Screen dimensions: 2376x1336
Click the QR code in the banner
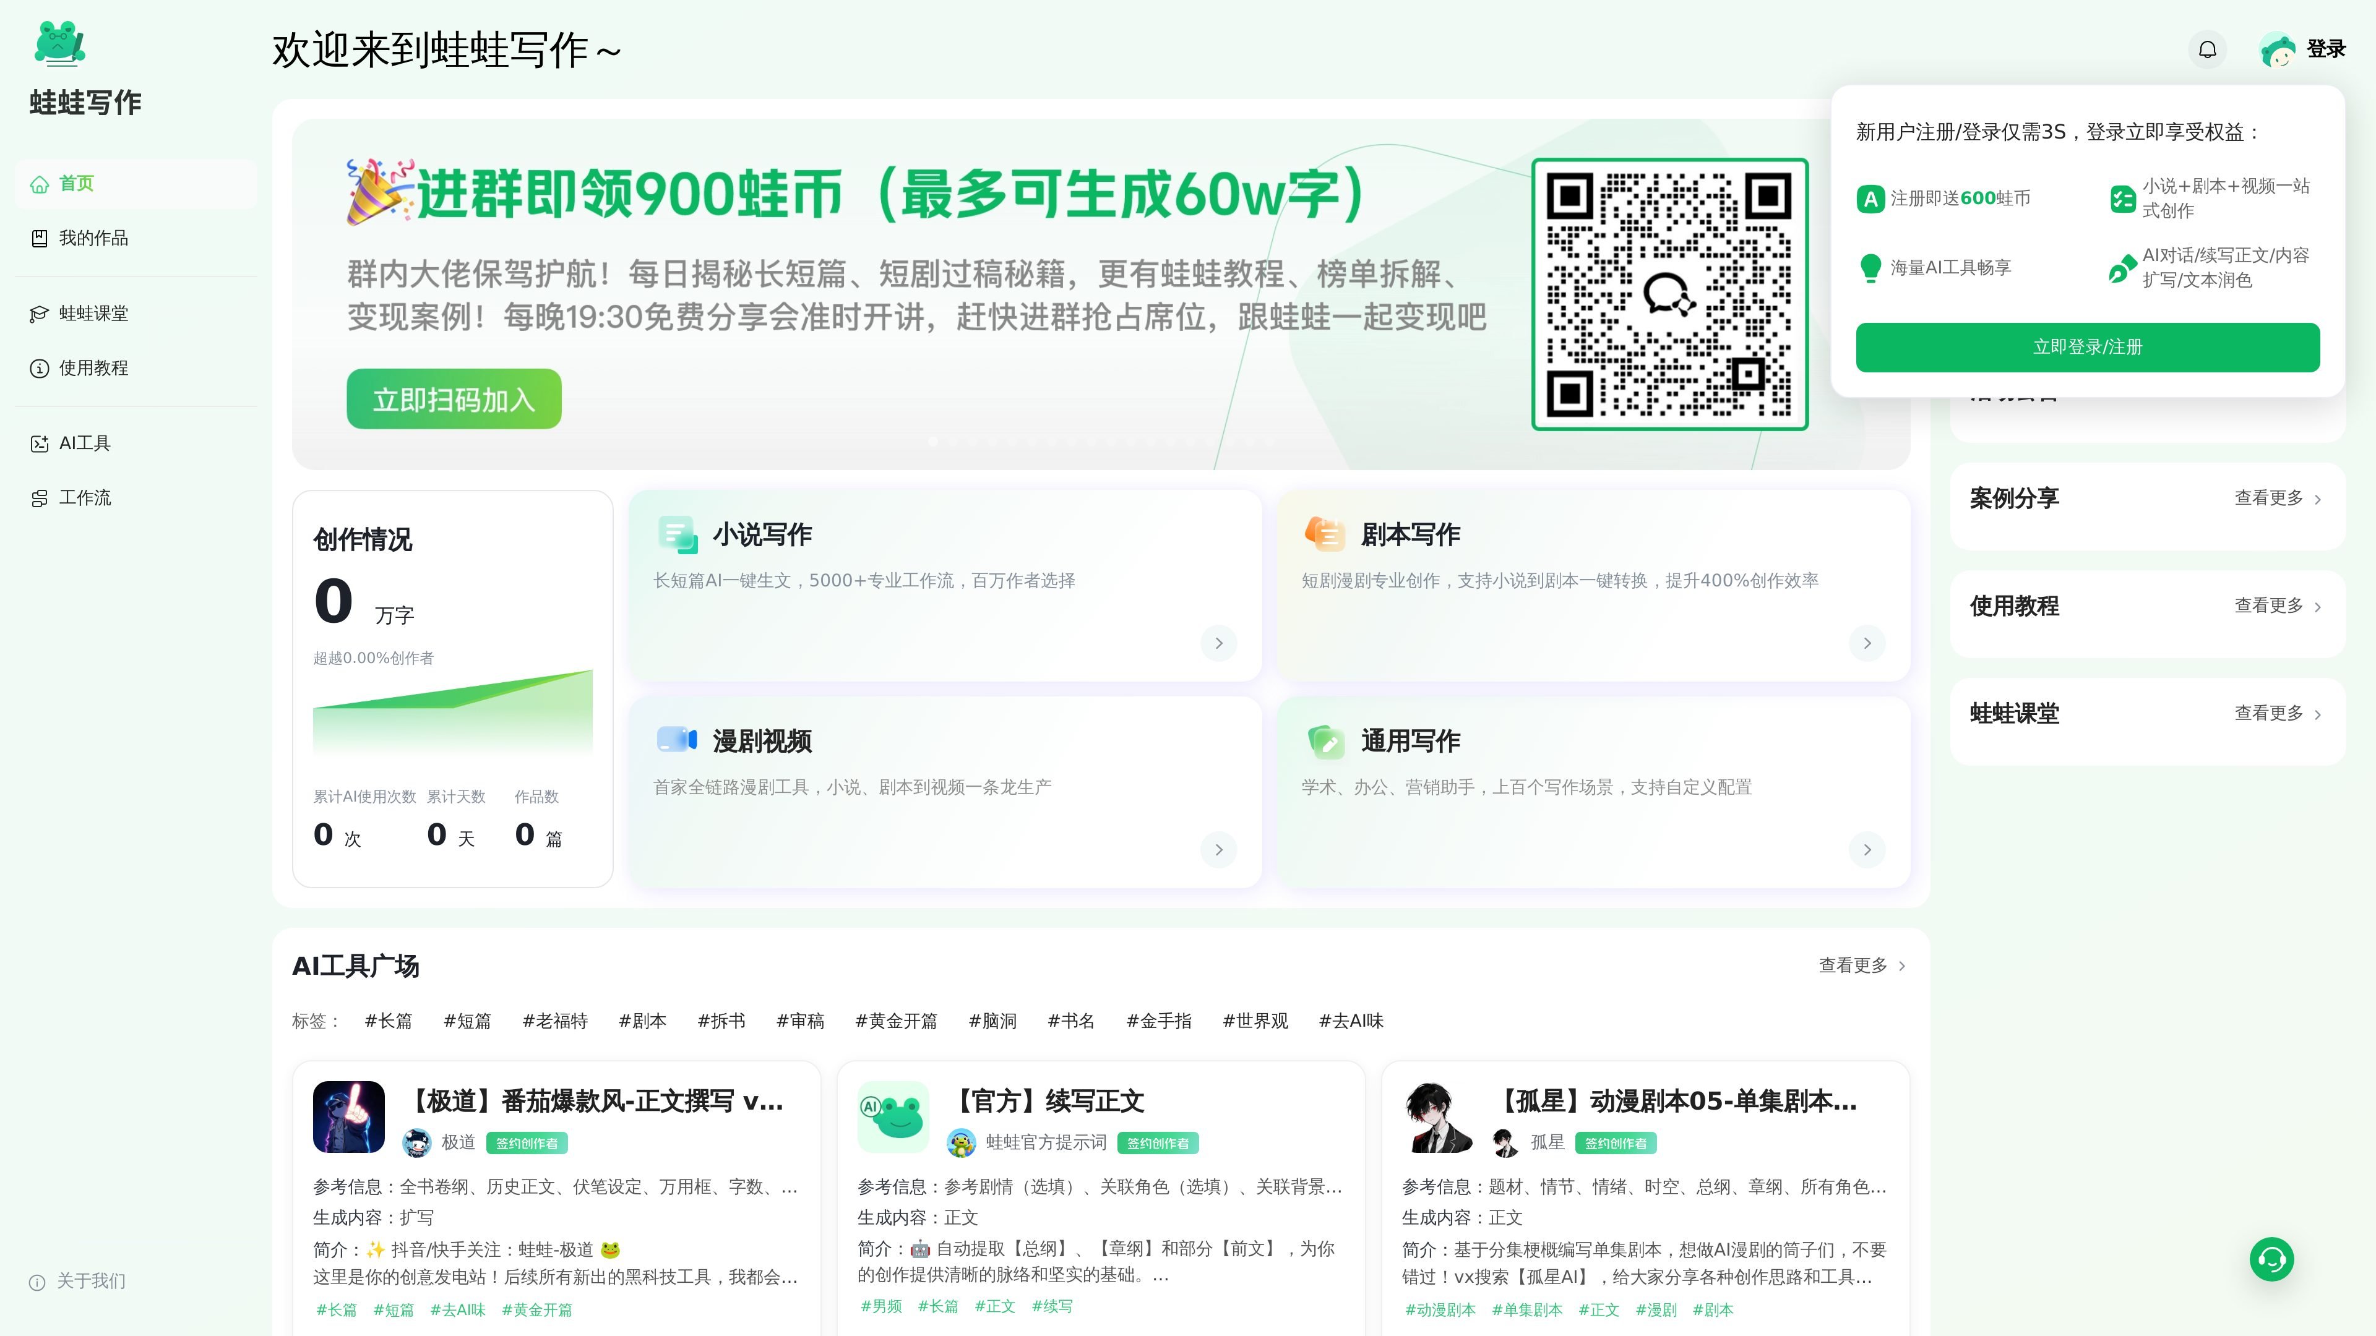[1669, 294]
